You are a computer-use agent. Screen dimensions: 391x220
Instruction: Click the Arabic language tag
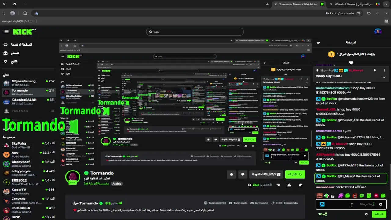117,184
